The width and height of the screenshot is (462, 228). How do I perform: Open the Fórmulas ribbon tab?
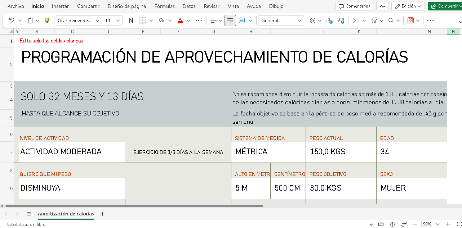coord(164,6)
